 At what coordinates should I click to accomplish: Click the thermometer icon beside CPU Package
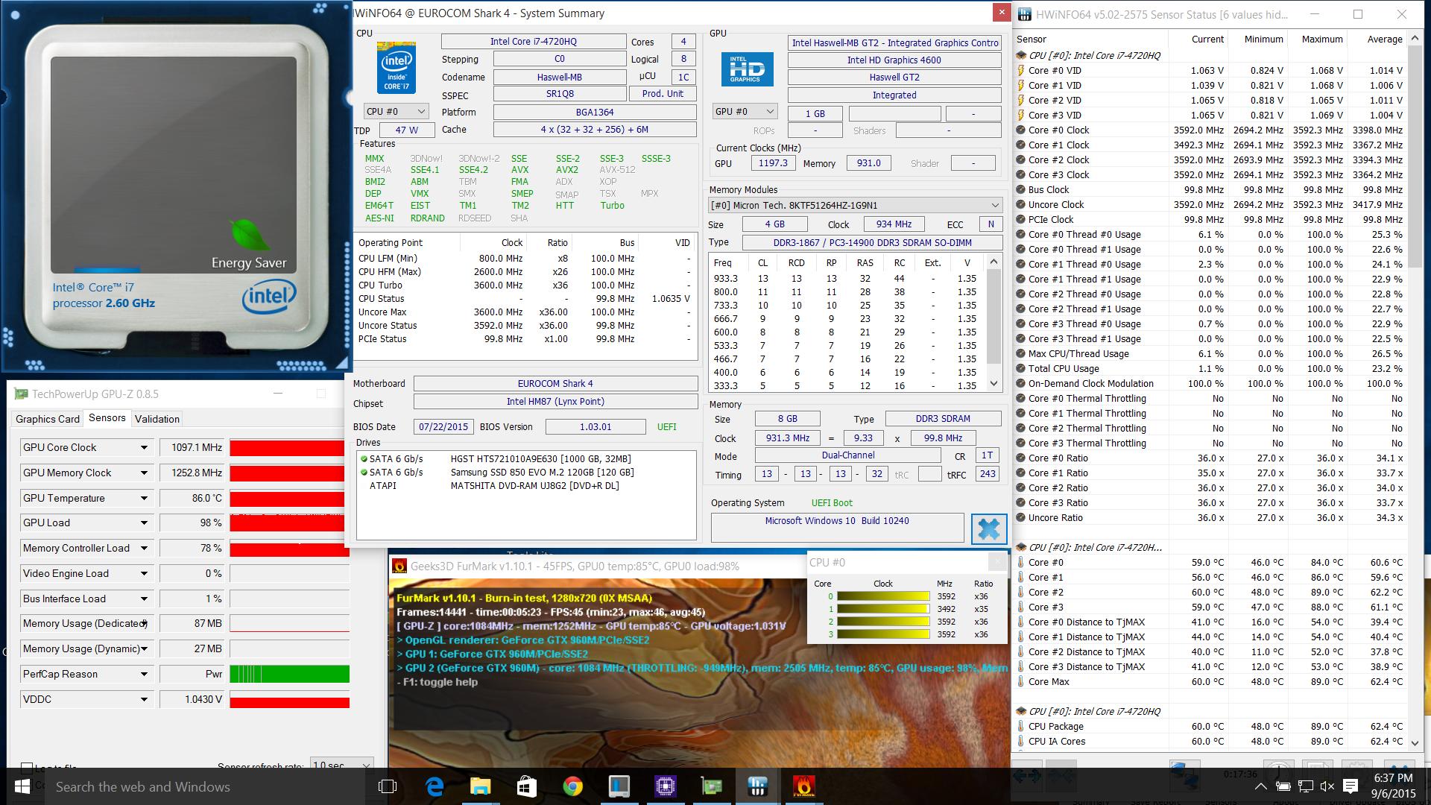[1021, 726]
